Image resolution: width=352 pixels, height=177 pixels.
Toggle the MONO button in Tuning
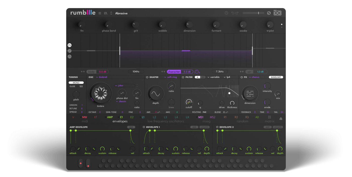point(76,82)
